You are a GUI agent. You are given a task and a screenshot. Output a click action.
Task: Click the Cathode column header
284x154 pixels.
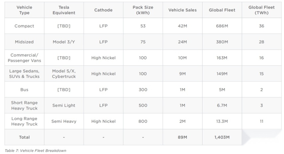(x=103, y=10)
